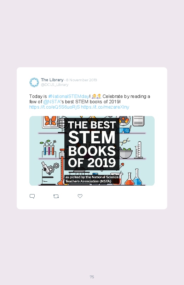This screenshot has width=184, height=285.
Task: Open the @DCLS_Library handle
Action: tap(54, 85)
